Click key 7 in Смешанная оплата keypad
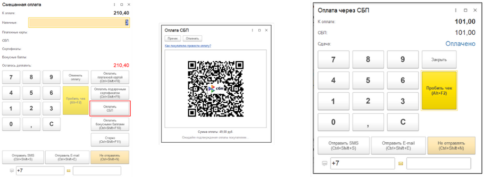 click(11, 78)
